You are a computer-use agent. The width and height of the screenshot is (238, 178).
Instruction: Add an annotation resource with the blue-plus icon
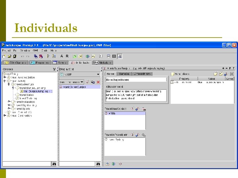226,74
